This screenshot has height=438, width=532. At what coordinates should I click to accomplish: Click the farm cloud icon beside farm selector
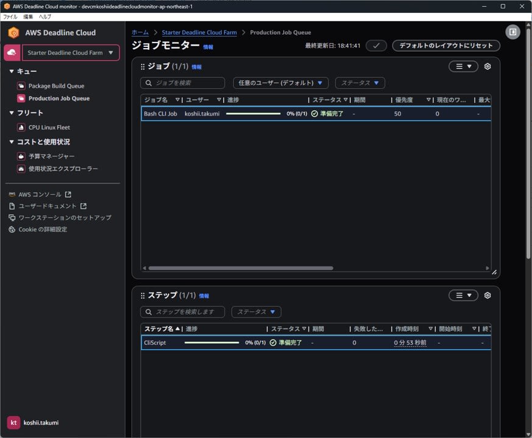(x=12, y=53)
